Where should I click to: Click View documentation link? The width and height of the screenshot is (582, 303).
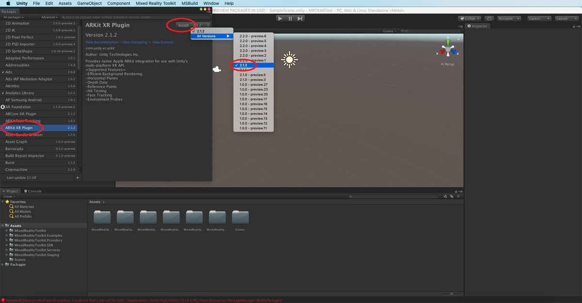[102, 42]
